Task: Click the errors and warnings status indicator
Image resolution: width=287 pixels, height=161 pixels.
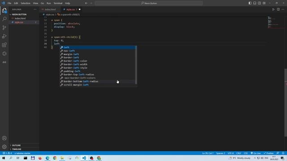Action: coord(7,153)
